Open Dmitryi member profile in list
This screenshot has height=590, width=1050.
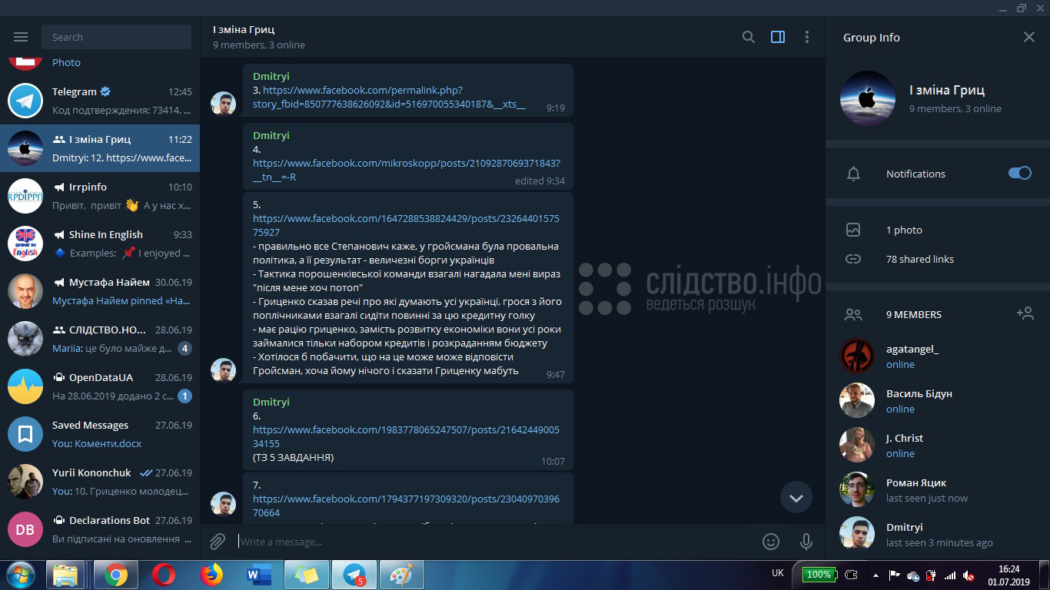click(938, 534)
